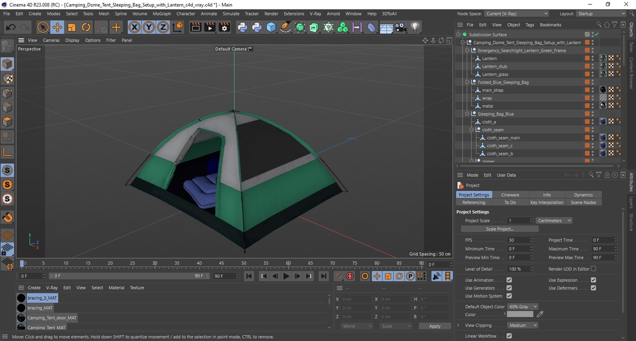Click the Floor grid icon
The height and width of the screenshot is (341, 636).
386,28
